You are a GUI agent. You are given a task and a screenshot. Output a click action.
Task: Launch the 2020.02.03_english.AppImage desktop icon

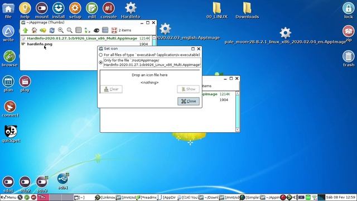pyautogui.click(x=188, y=32)
